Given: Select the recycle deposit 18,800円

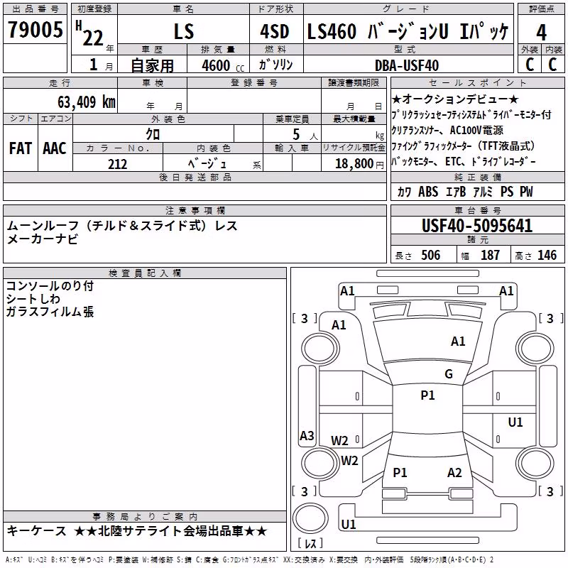Looking at the screenshot, I should click(359, 164).
